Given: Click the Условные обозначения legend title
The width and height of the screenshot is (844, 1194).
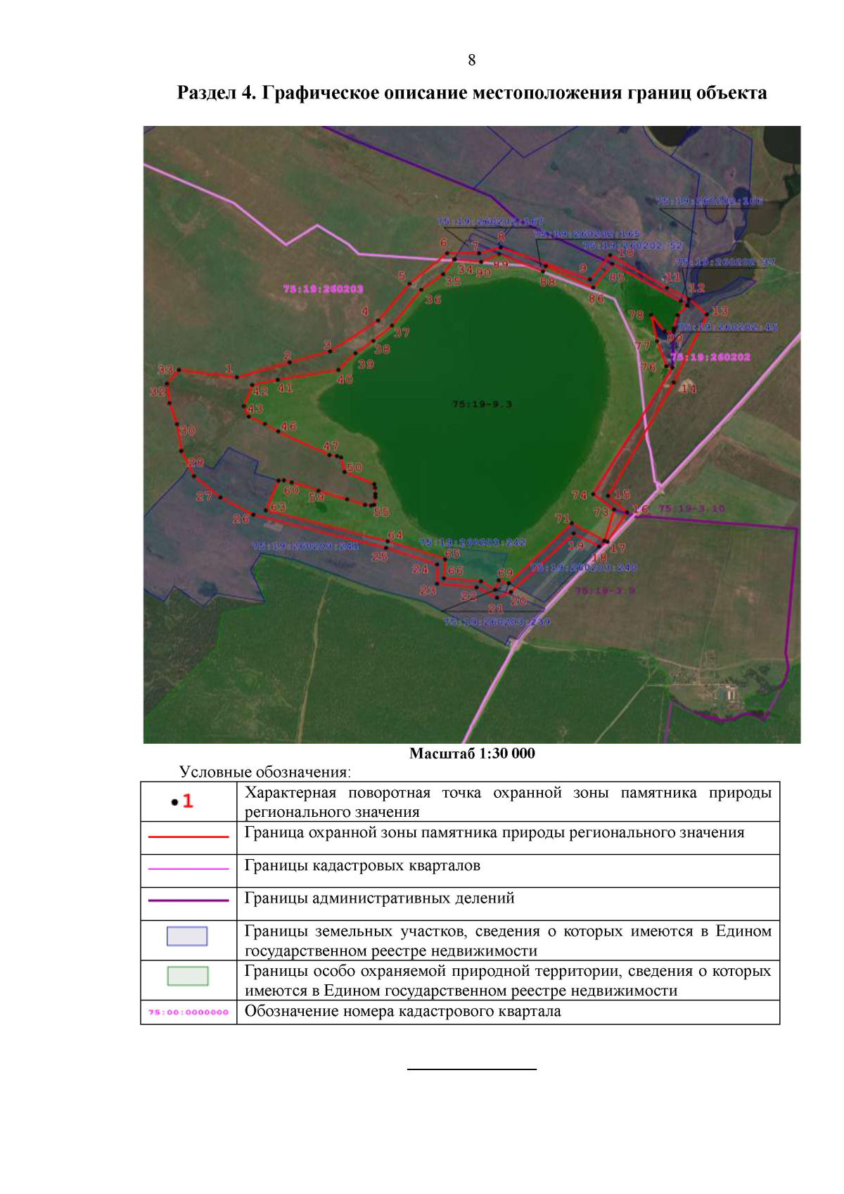Looking at the screenshot, I should [x=264, y=772].
